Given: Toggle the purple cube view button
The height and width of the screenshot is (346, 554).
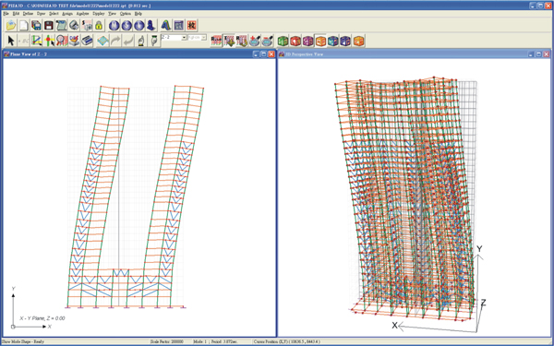Looking at the screenshot, I should (308, 41).
